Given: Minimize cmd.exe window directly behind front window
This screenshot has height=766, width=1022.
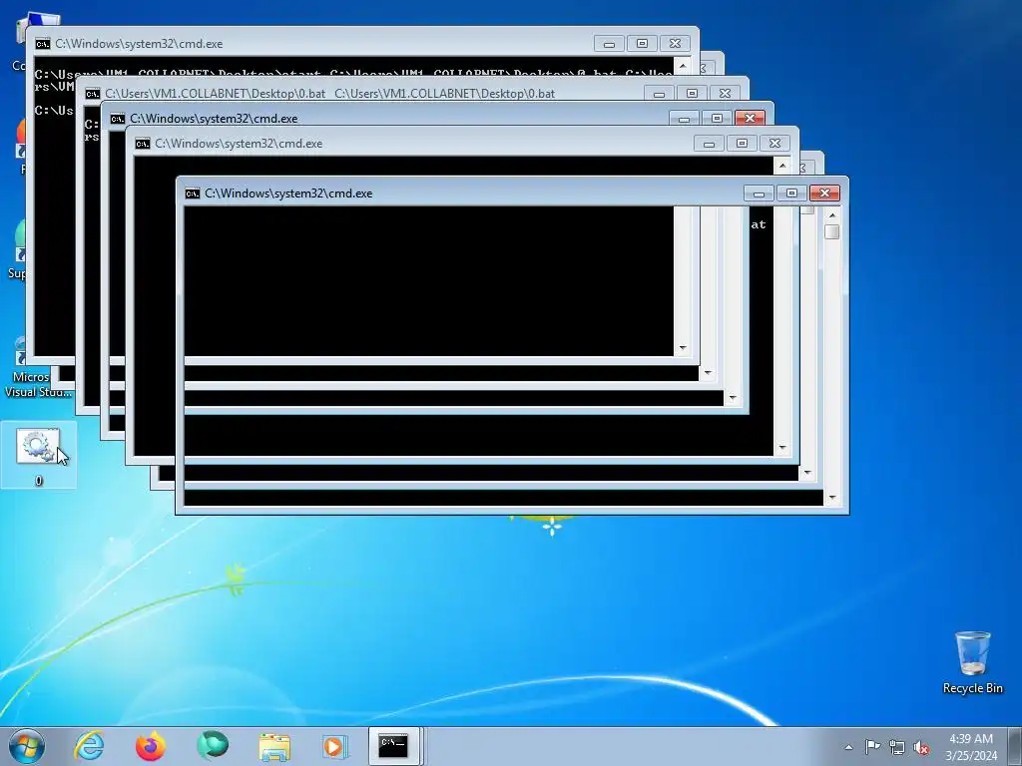Looking at the screenshot, I should point(709,144).
